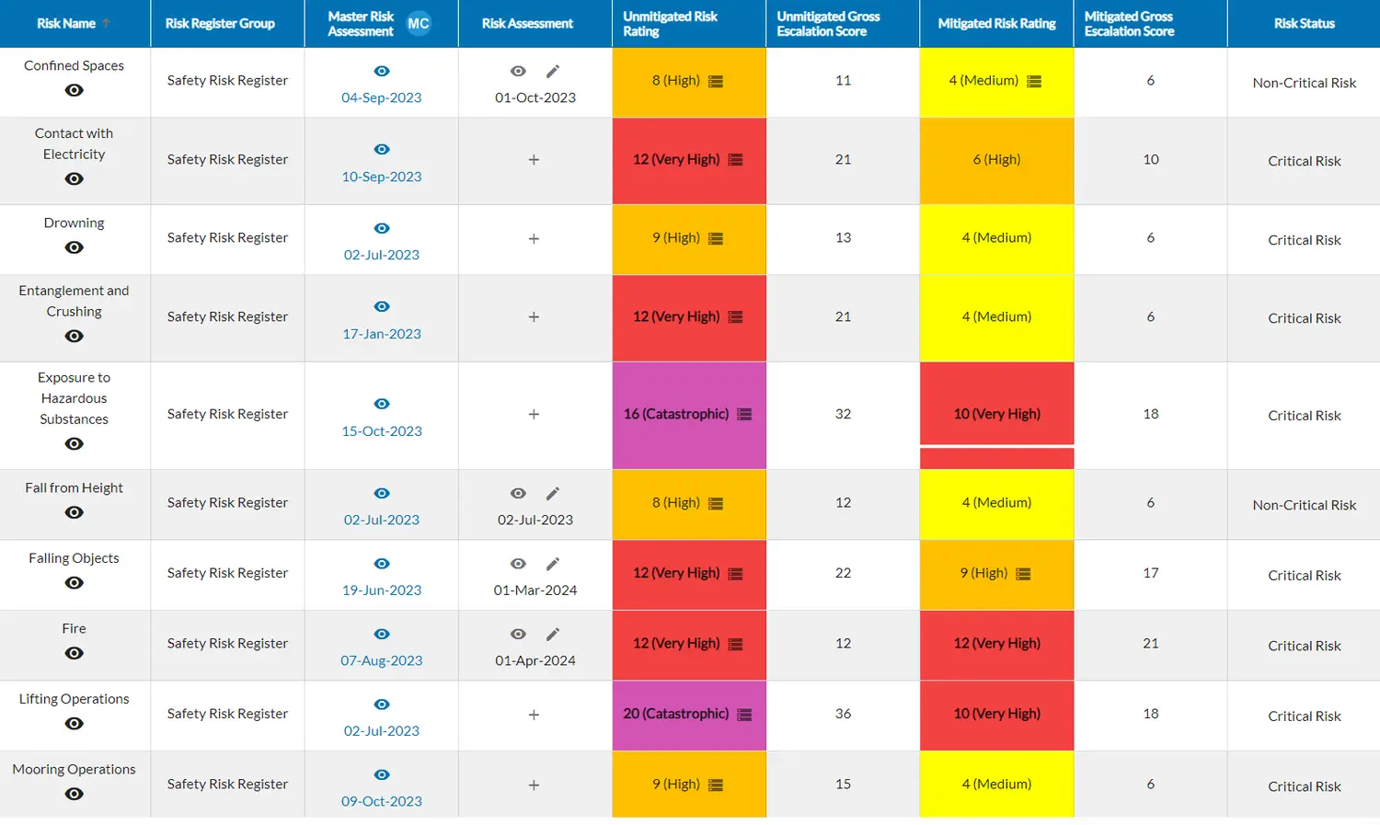Toggle the eye icon under Lifting Operations
Viewport: 1380px width, 825px height.
75,724
